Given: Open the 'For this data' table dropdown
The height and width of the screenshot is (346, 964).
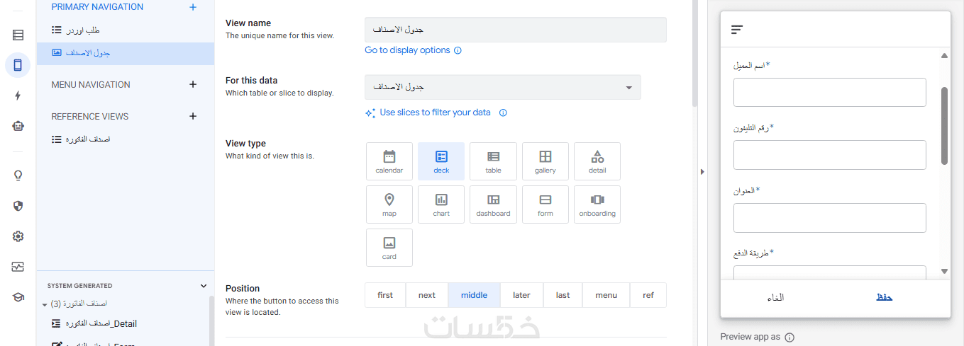Looking at the screenshot, I should [x=502, y=87].
